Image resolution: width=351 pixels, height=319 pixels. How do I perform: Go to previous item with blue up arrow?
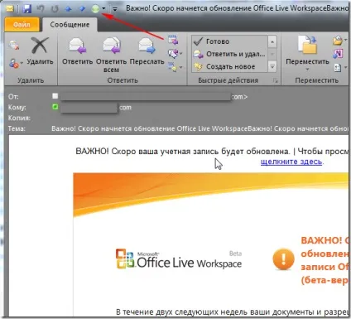pyautogui.click(x=68, y=9)
